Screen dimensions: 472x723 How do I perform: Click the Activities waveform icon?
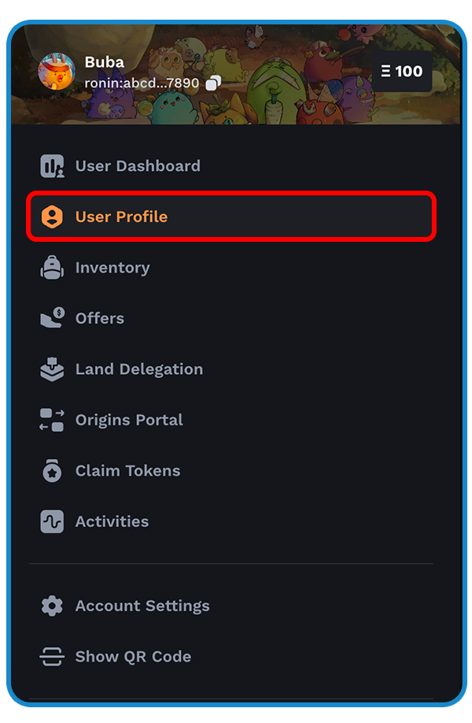point(52,521)
